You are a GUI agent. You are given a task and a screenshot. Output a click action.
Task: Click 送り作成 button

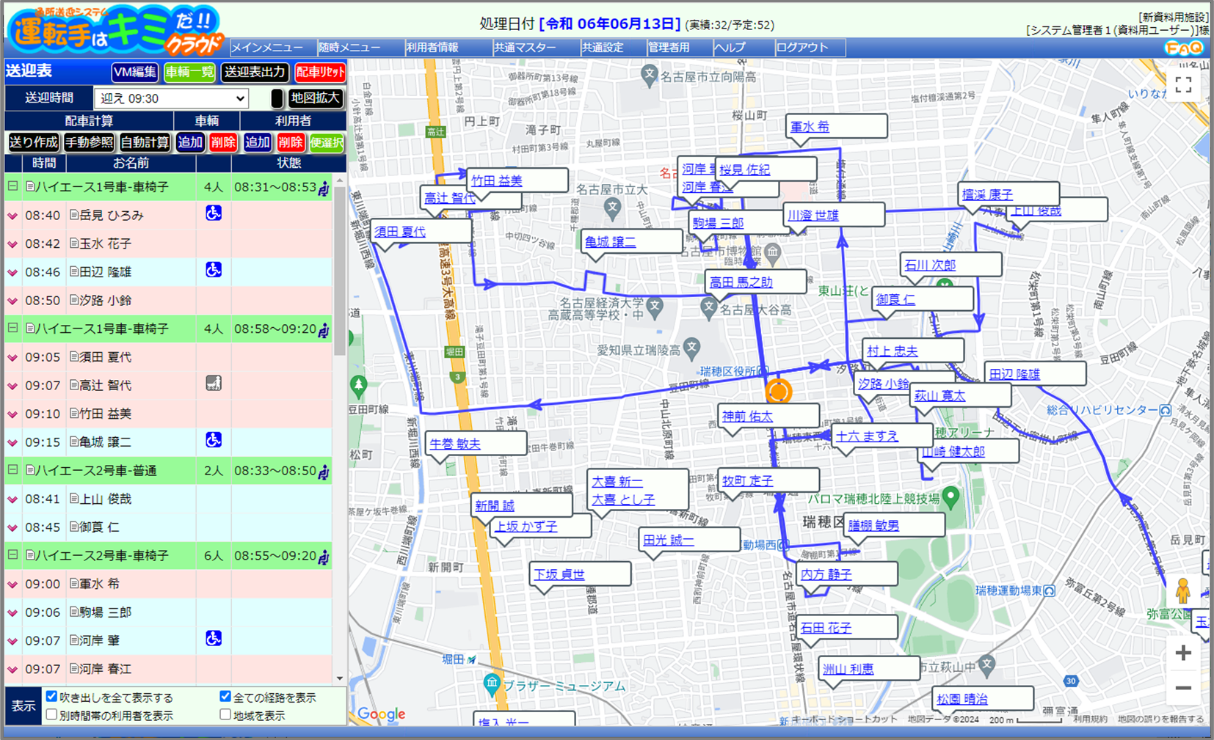33,142
